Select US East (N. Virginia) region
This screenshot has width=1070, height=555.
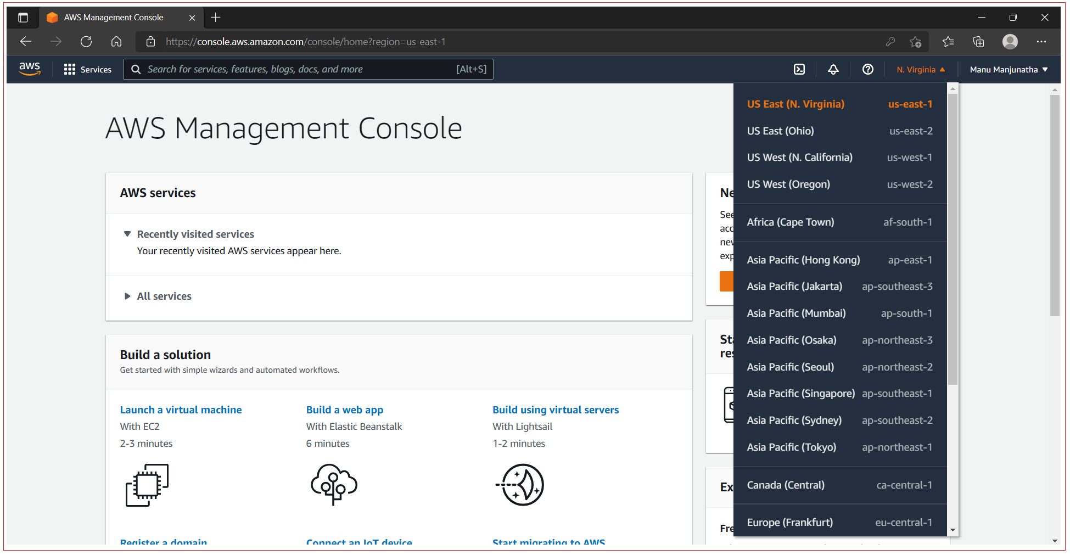(x=840, y=104)
